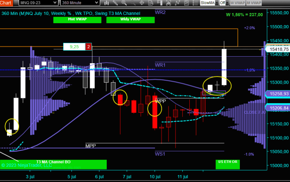Click the -1.0% level label
The width and height of the screenshot is (290, 182).
[249, 154]
